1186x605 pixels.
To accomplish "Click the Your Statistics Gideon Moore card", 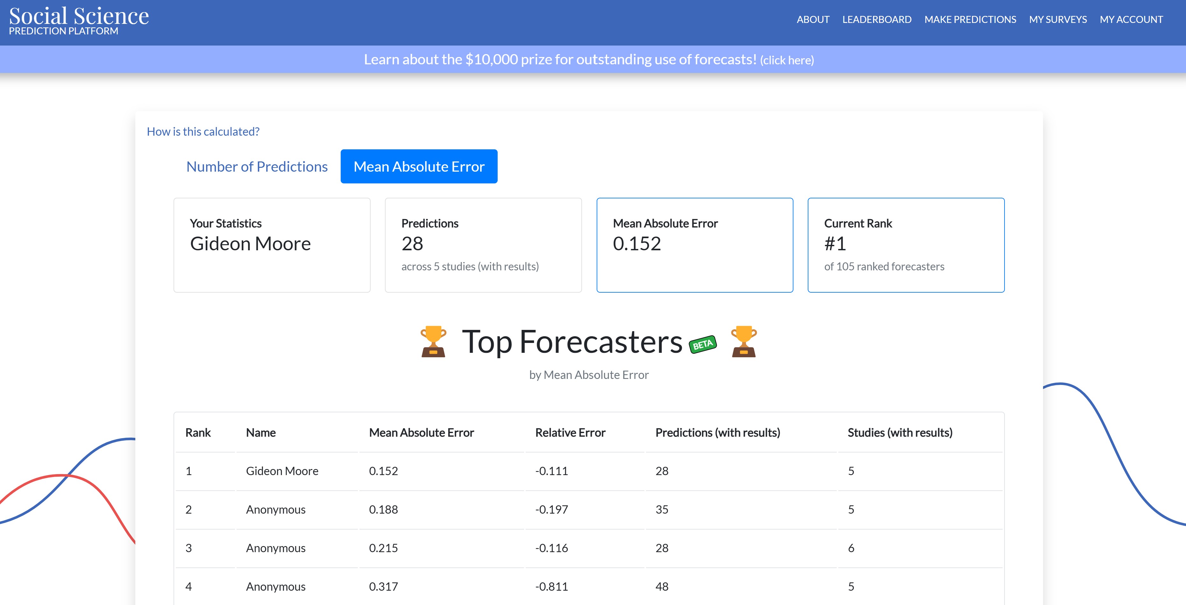I will pyautogui.click(x=272, y=245).
